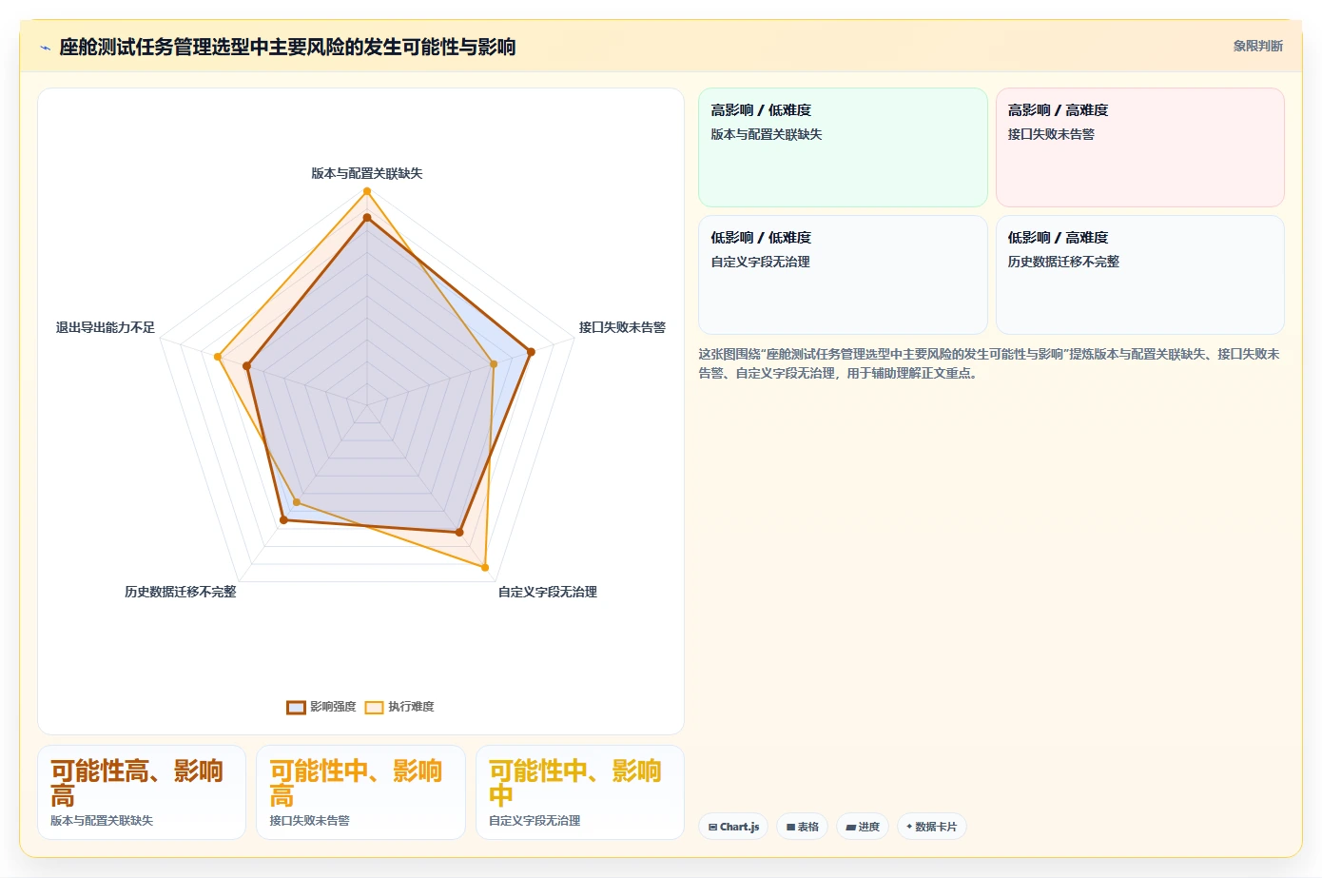Select the 表格 tag chip
This screenshot has width=1322, height=878.
click(803, 827)
